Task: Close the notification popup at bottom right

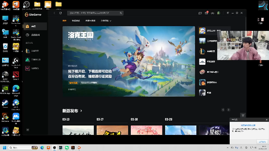Action: click(267, 120)
